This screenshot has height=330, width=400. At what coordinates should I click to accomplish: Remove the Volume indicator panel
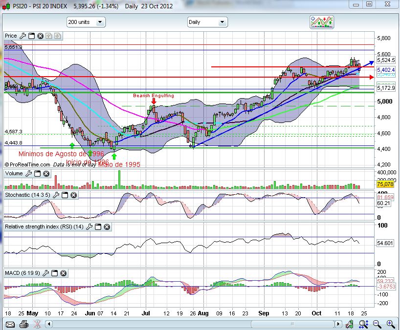coord(46,174)
